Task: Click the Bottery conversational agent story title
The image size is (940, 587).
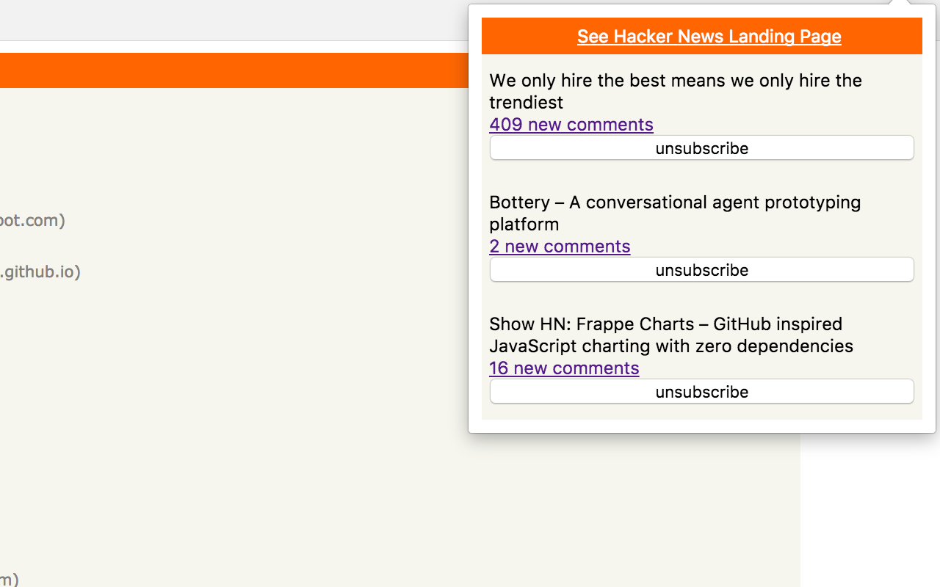Action: click(x=675, y=202)
